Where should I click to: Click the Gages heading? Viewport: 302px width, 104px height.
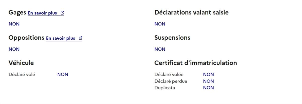click(17, 13)
